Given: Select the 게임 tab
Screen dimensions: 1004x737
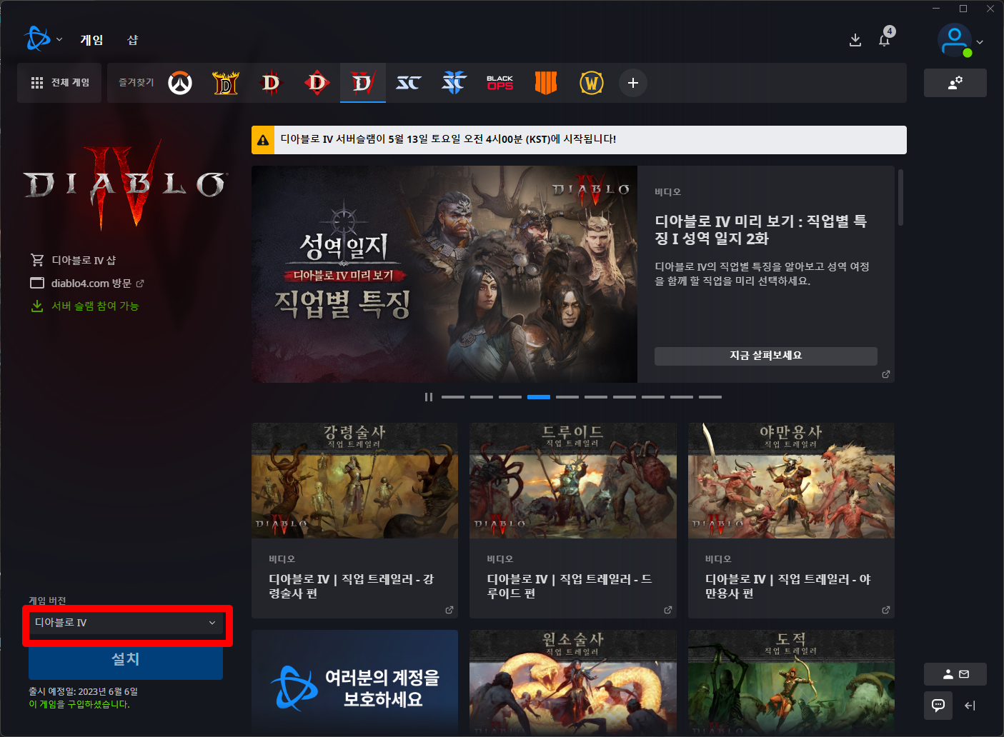Looking at the screenshot, I should click(91, 40).
